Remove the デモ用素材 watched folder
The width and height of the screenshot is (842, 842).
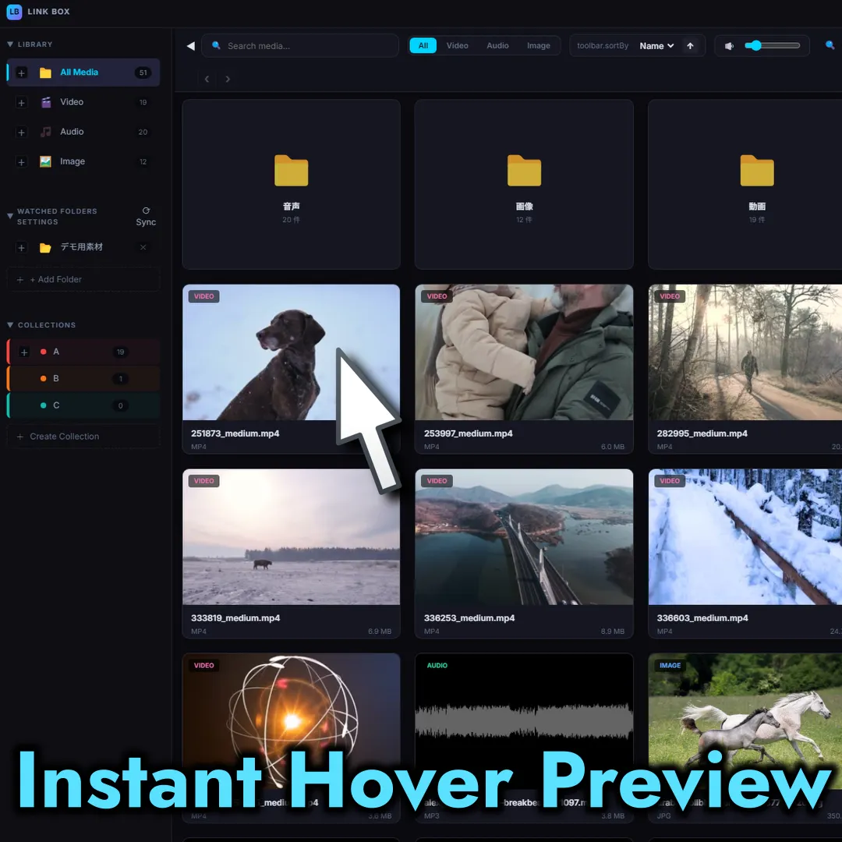click(143, 247)
